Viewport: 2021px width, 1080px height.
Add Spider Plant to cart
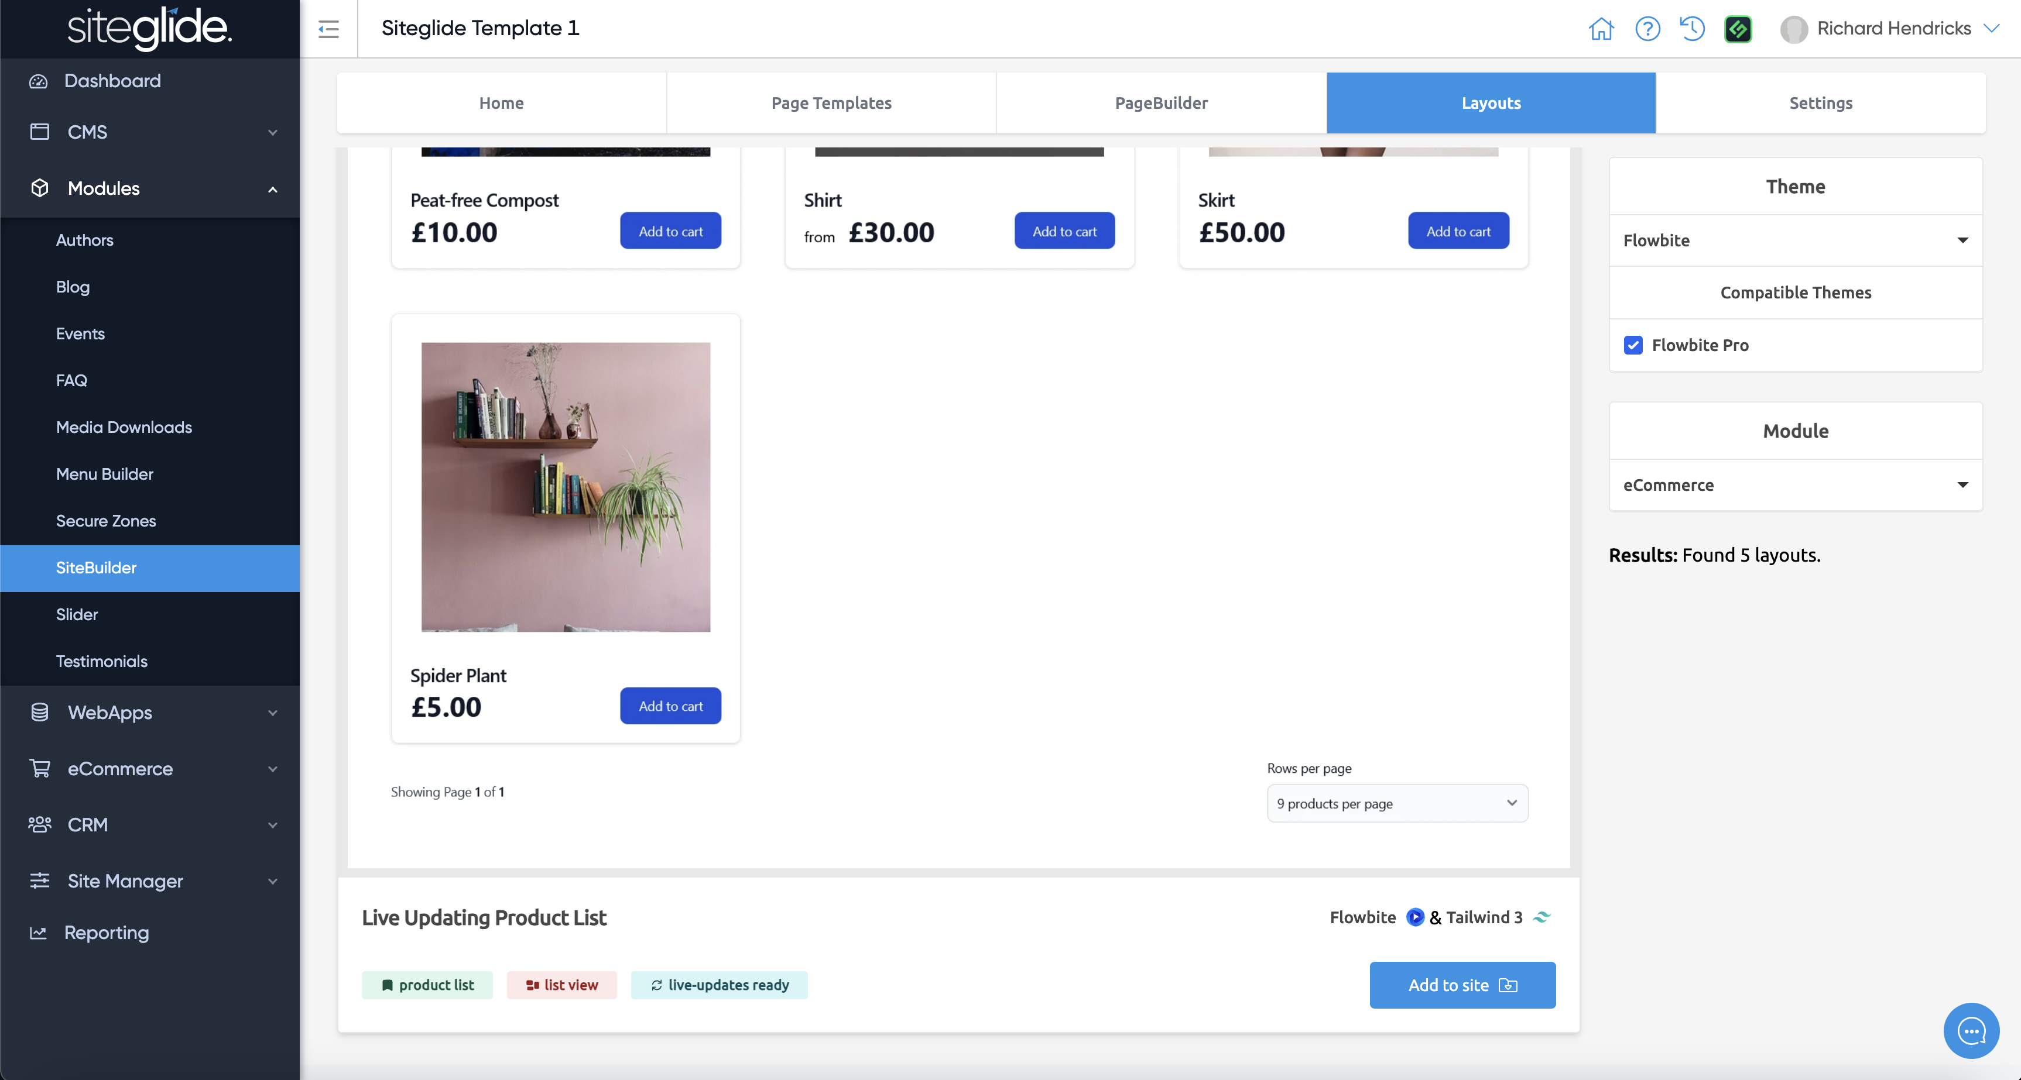pos(670,706)
